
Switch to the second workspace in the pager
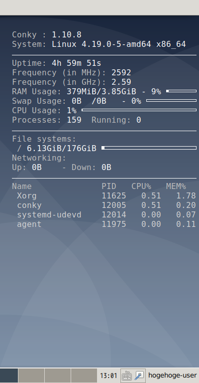pos(31,376)
